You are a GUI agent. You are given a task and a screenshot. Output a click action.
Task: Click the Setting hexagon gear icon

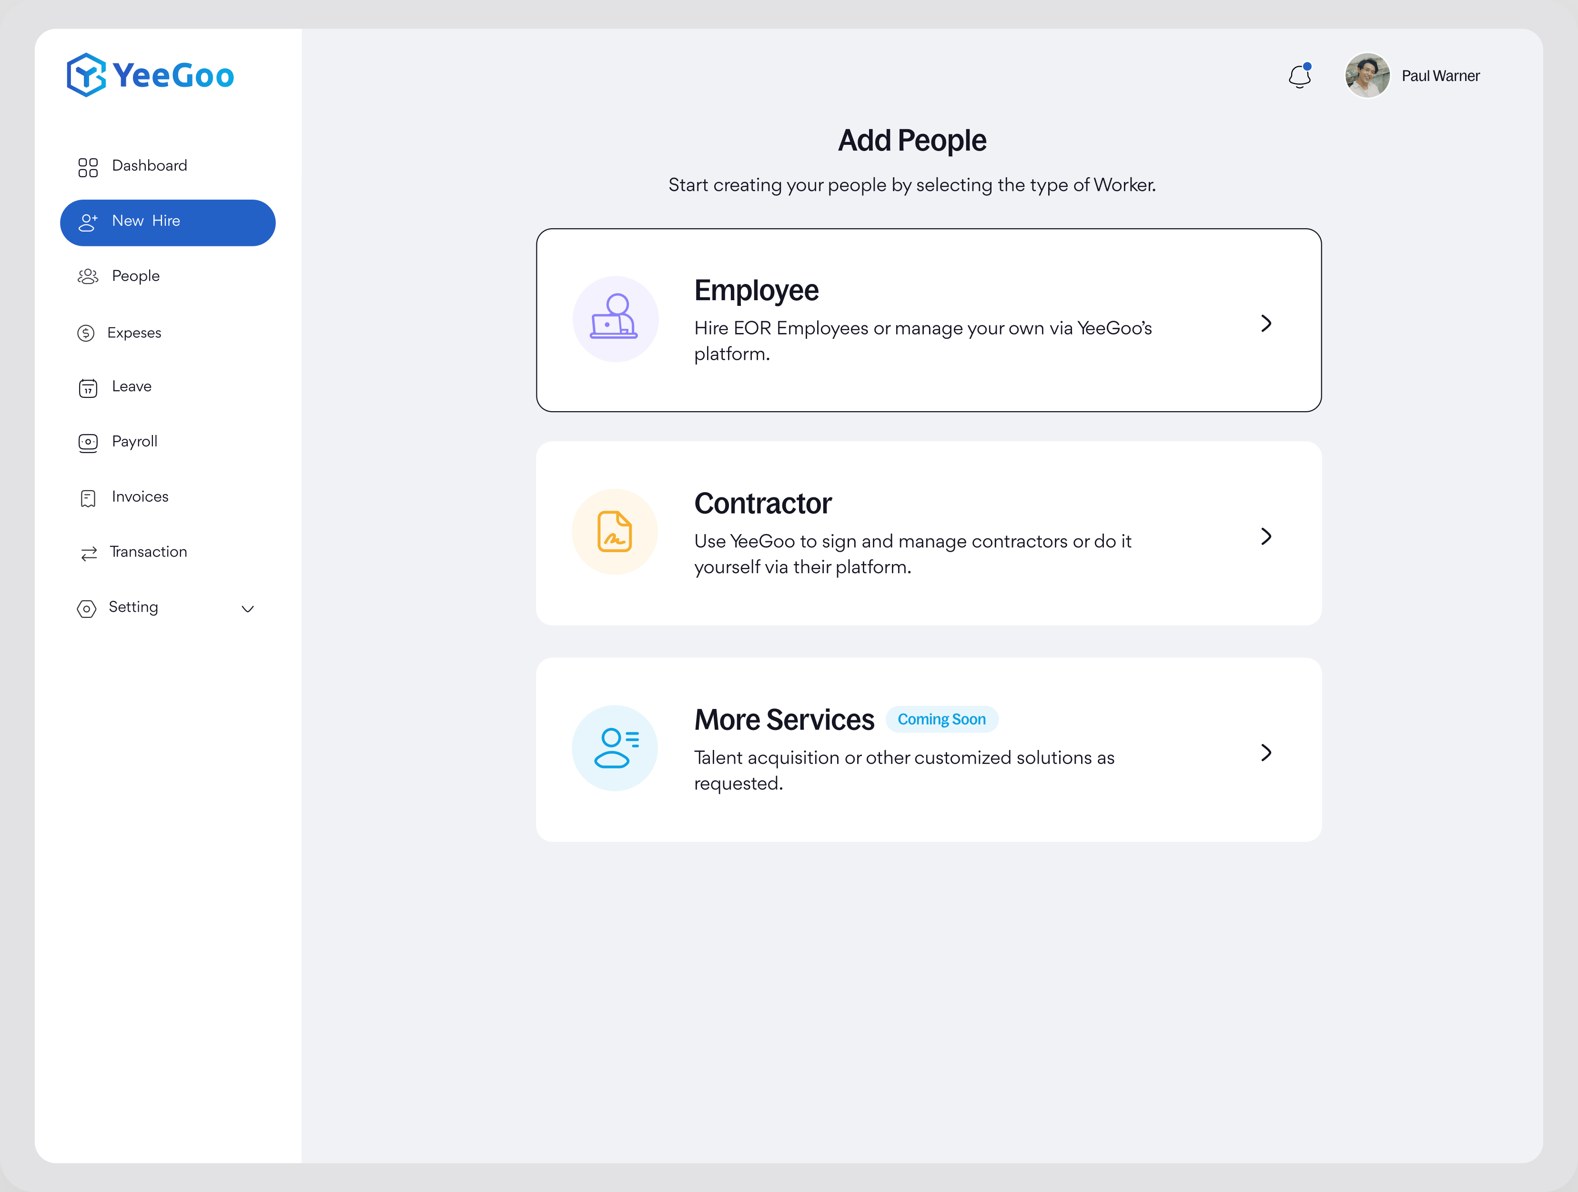tap(86, 608)
